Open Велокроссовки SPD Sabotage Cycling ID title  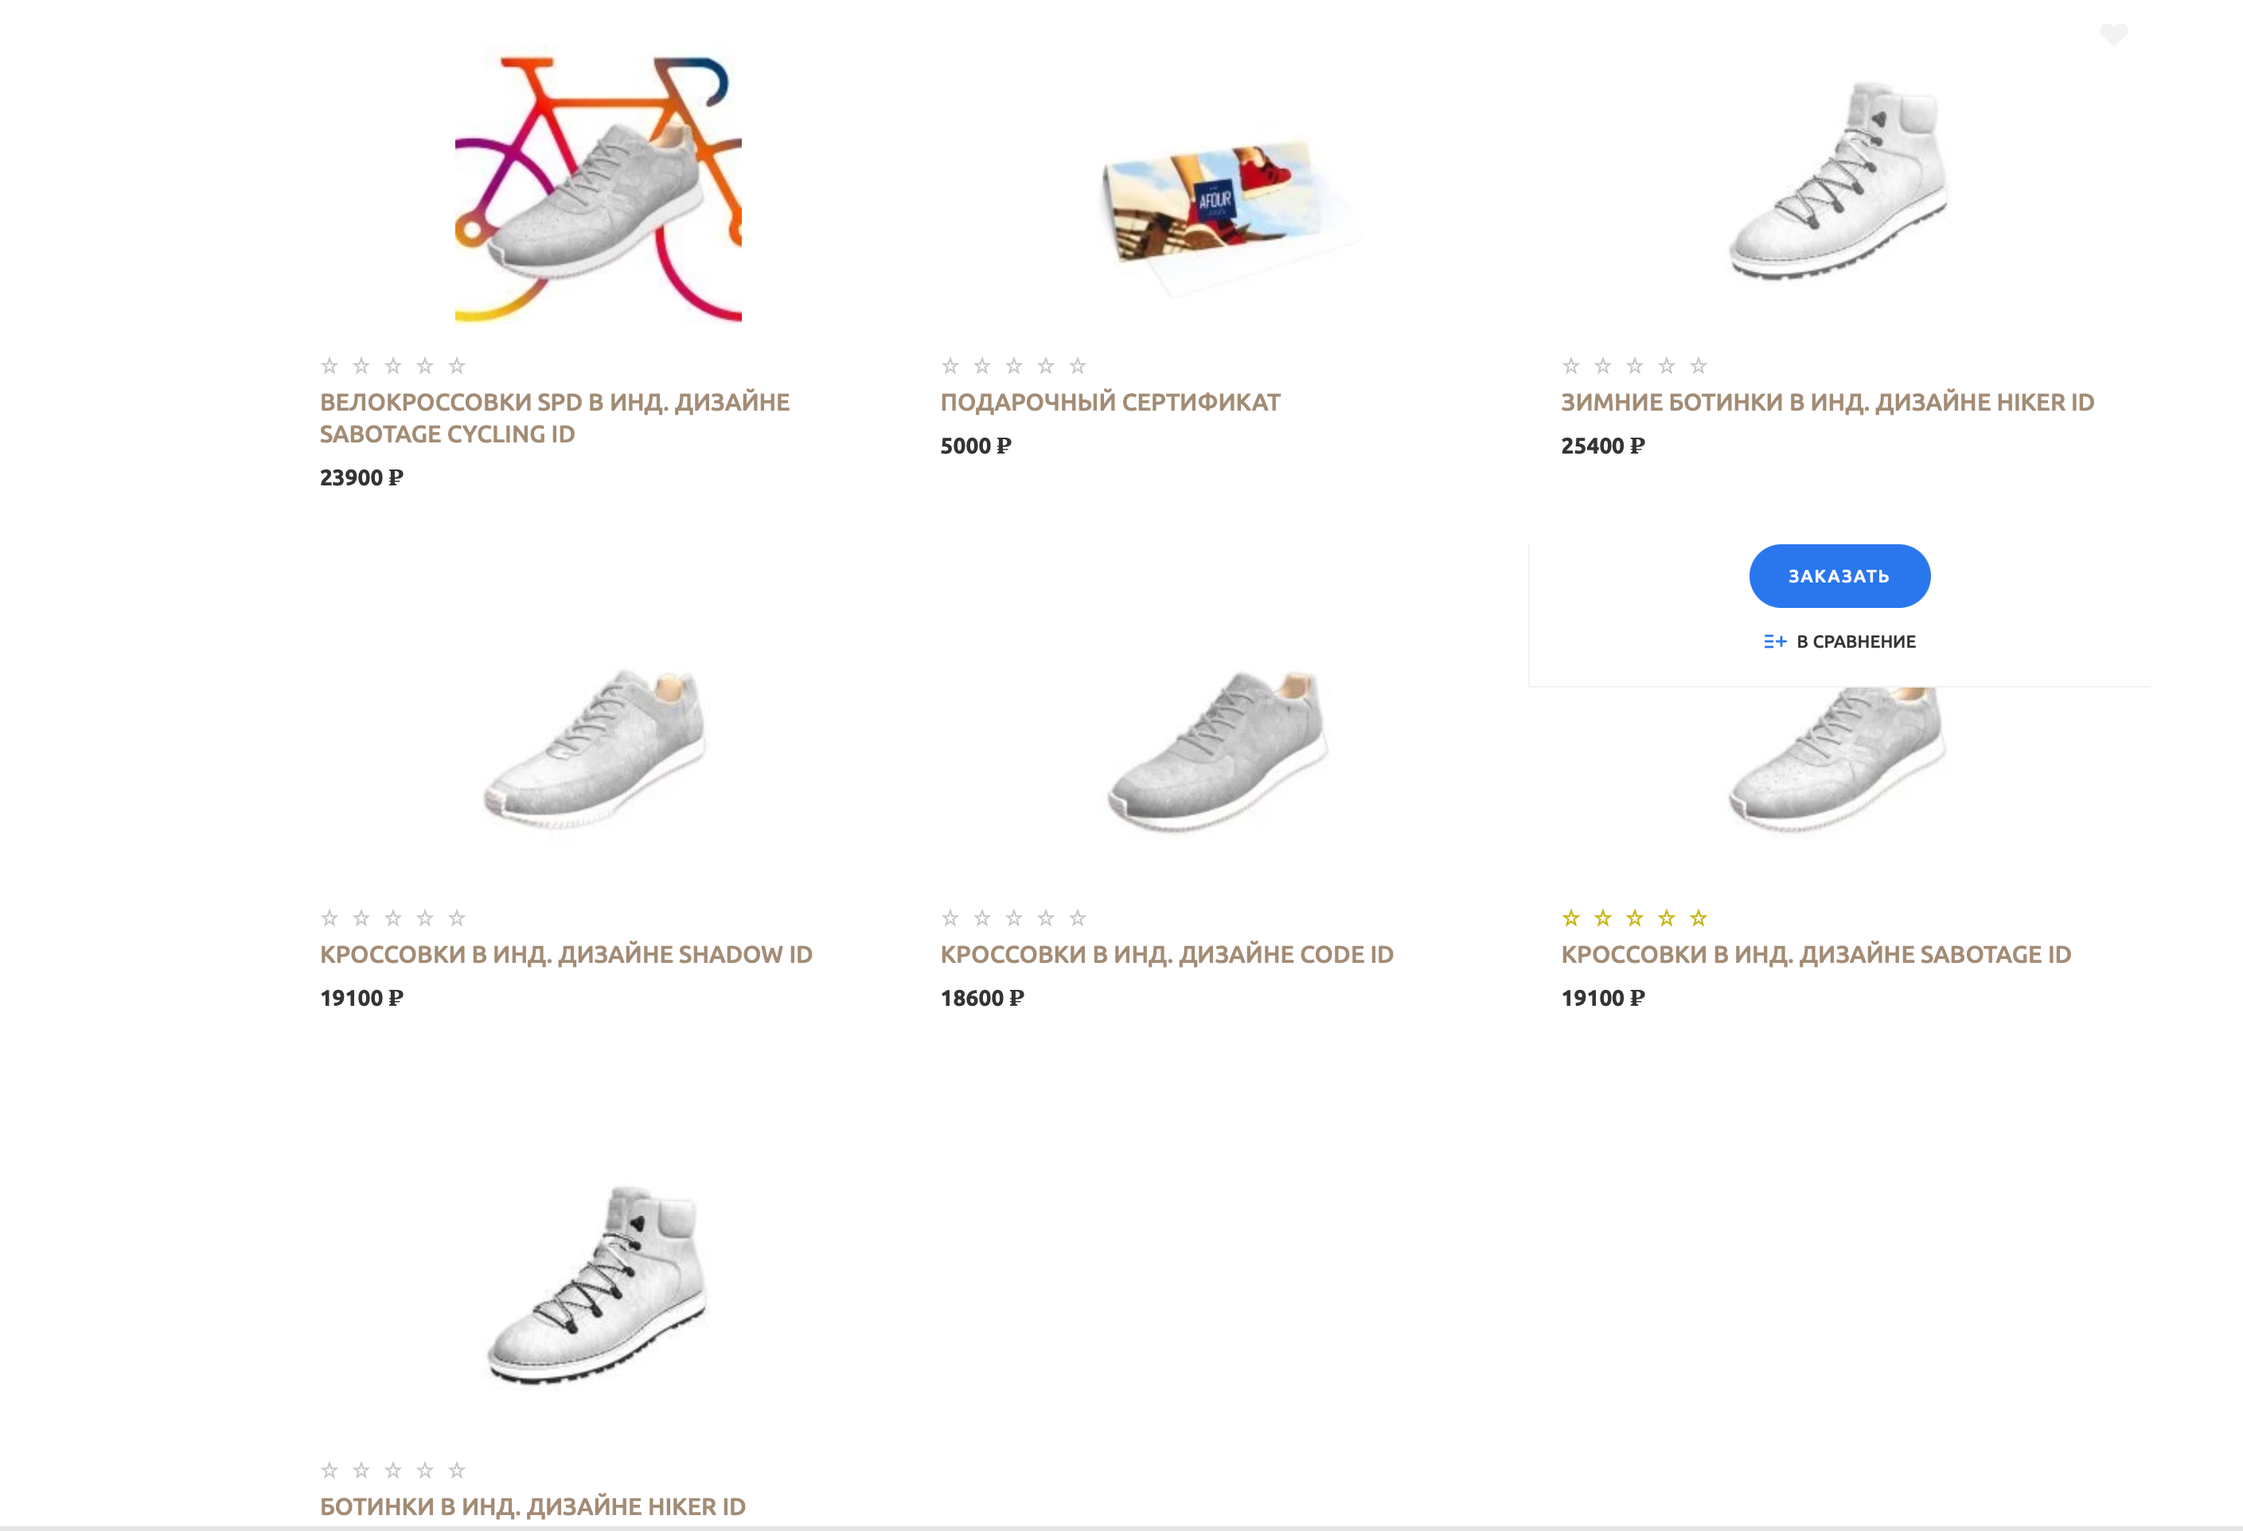(554, 418)
